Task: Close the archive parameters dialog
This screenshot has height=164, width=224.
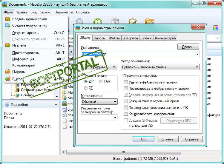Action: 198,27
